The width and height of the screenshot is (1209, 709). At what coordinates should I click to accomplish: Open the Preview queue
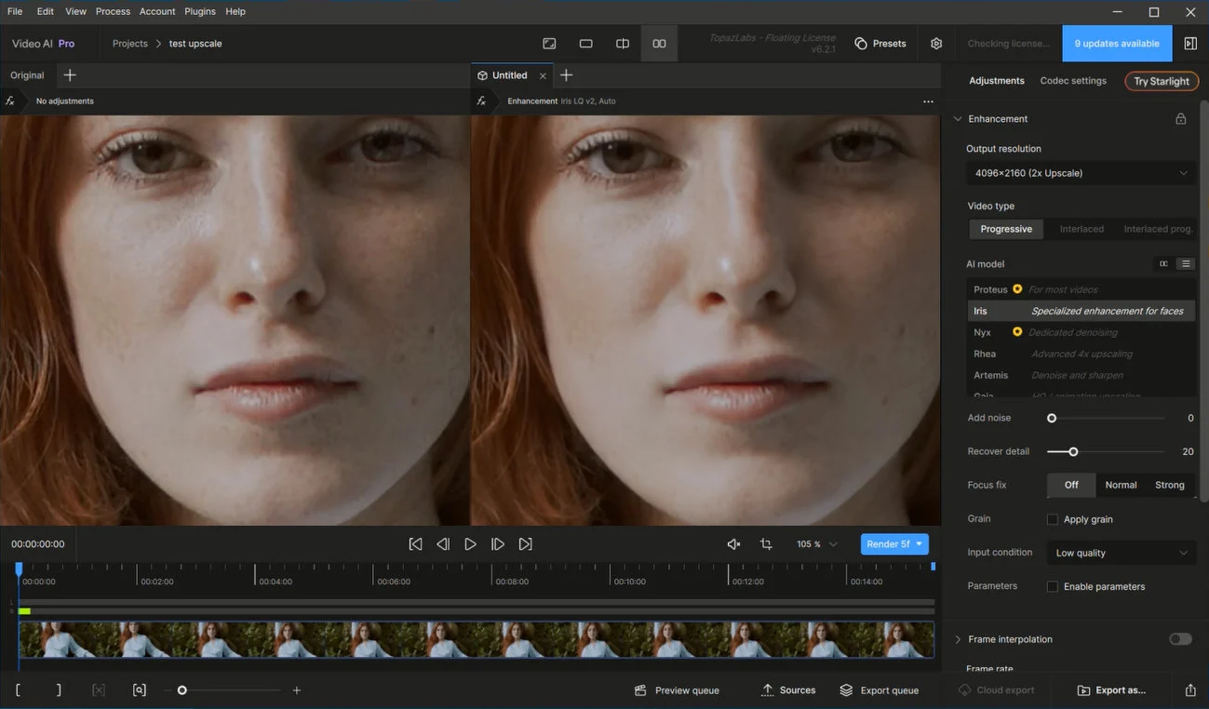(677, 690)
